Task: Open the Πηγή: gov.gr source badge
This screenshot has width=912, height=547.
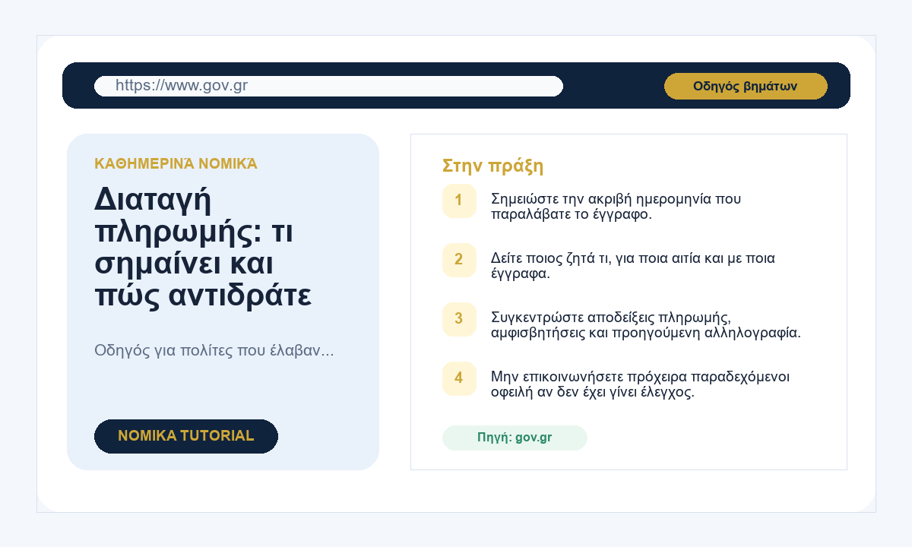Action: pyautogui.click(x=515, y=438)
